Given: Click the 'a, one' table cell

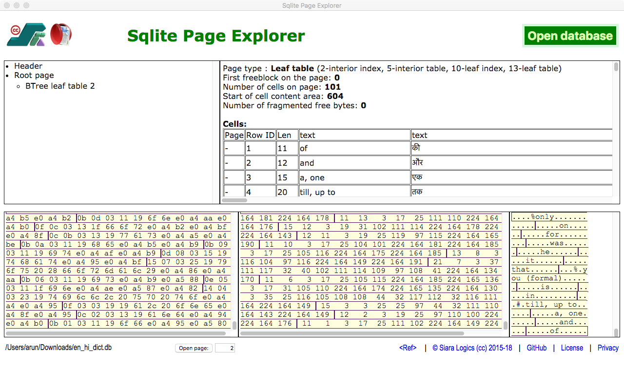Looking at the screenshot, I should pos(354,177).
